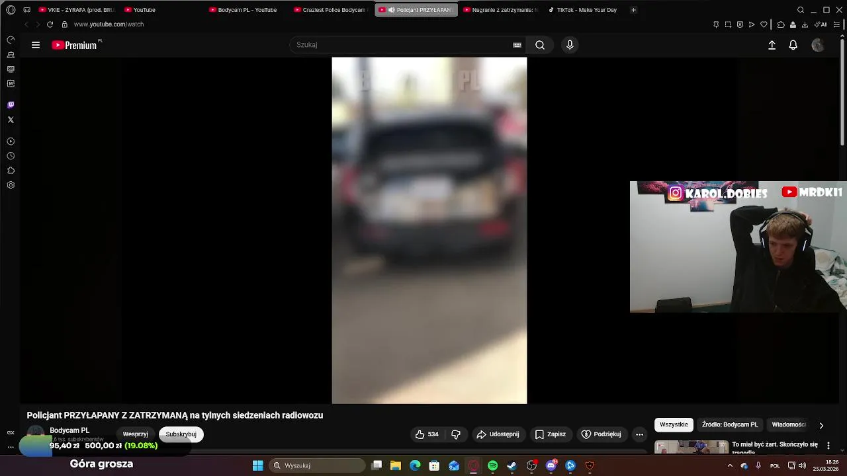This screenshot has width=847, height=476.
Task: Click the www.youtube.com/watch address bar
Action: [109, 24]
